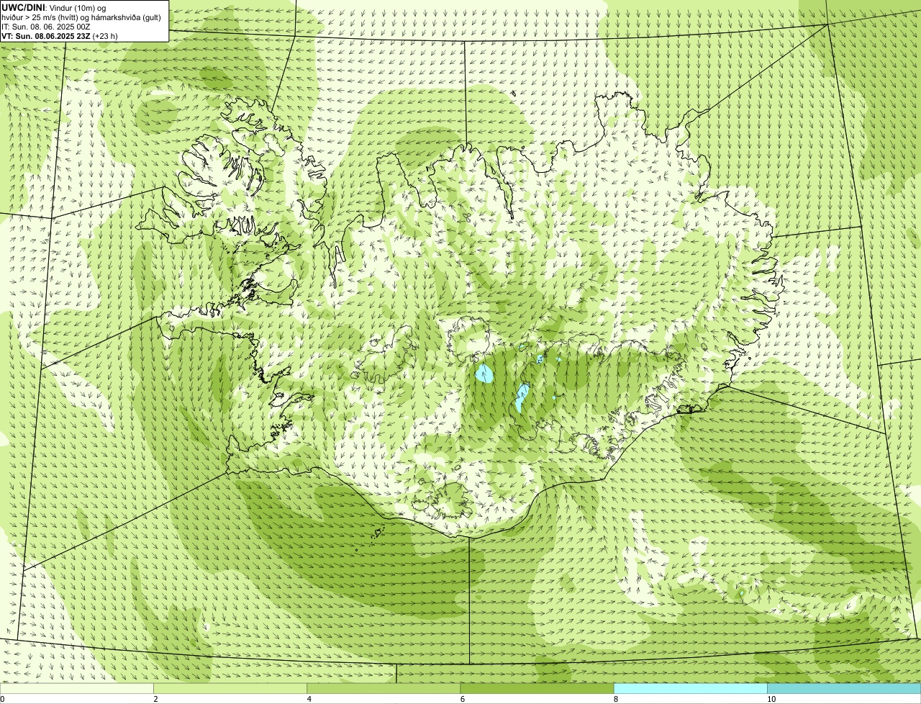The image size is (921, 704).
Task: Click the 0–2 m/s palest color bar segment
Action: (76, 689)
